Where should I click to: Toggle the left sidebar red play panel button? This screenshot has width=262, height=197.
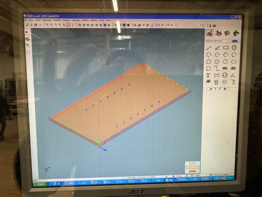pos(27,32)
